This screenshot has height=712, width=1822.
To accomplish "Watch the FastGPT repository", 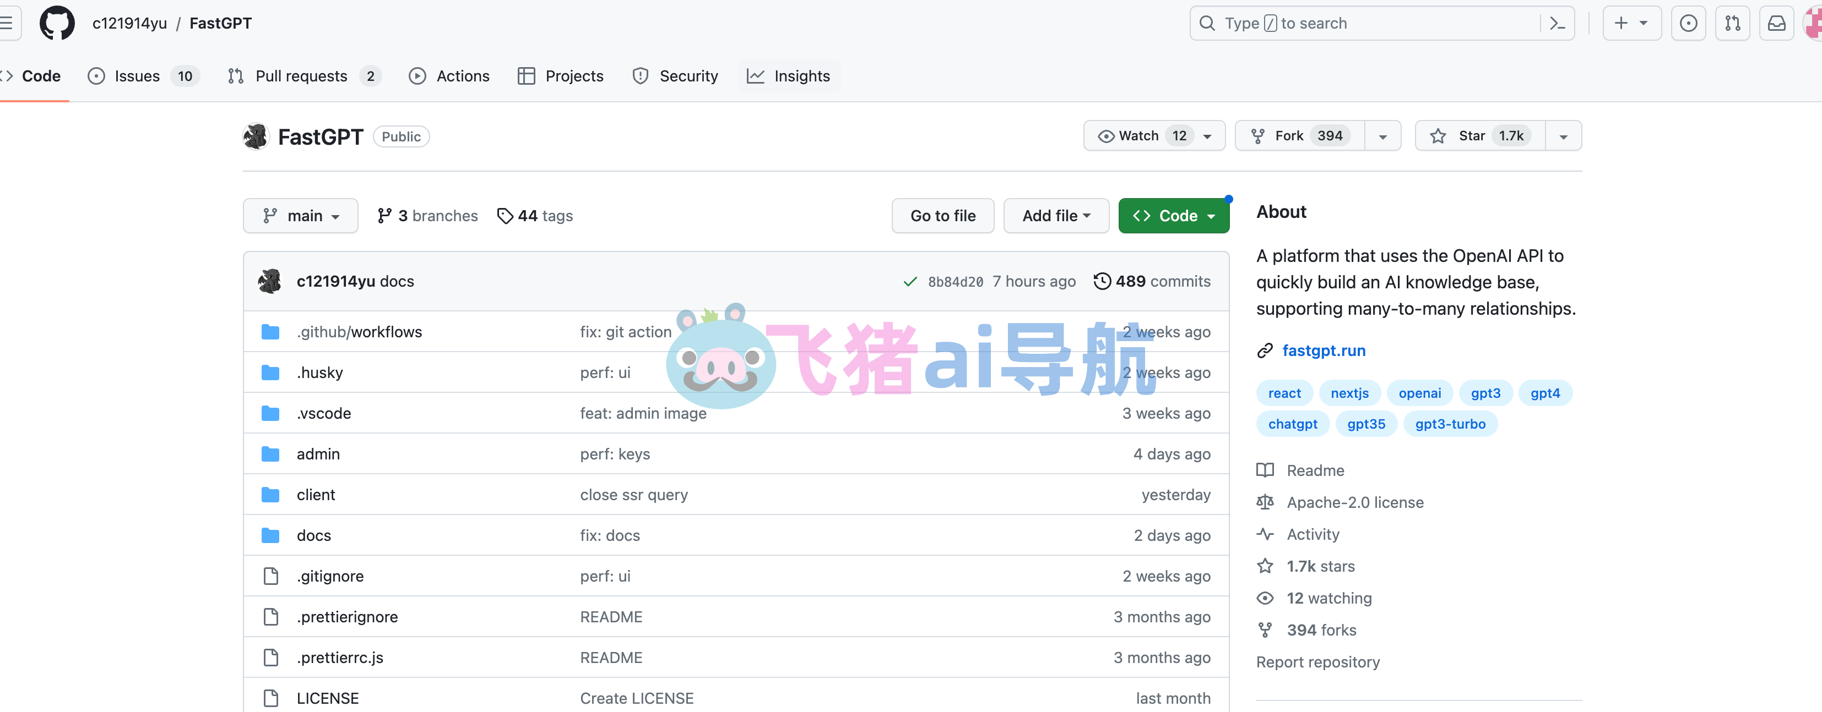I will click(x=1153, y=135).
